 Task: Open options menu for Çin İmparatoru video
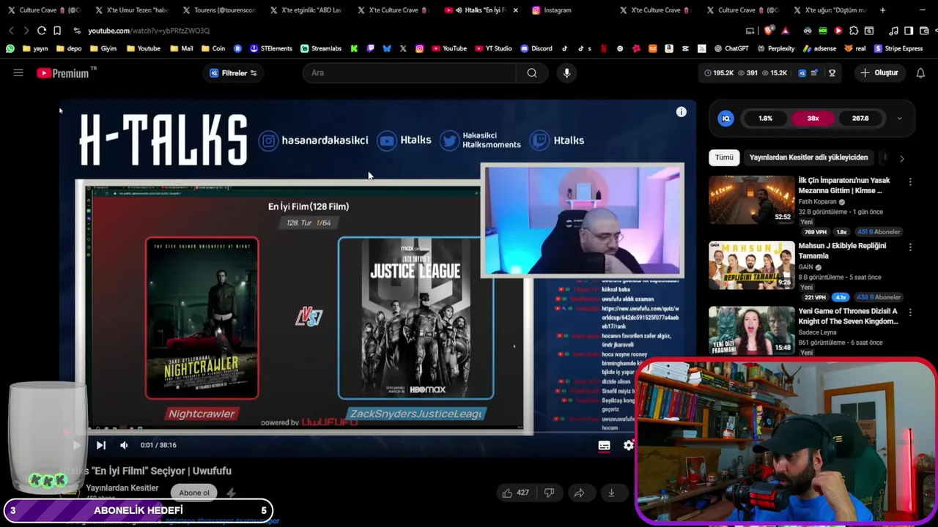(x=910, y=182)
